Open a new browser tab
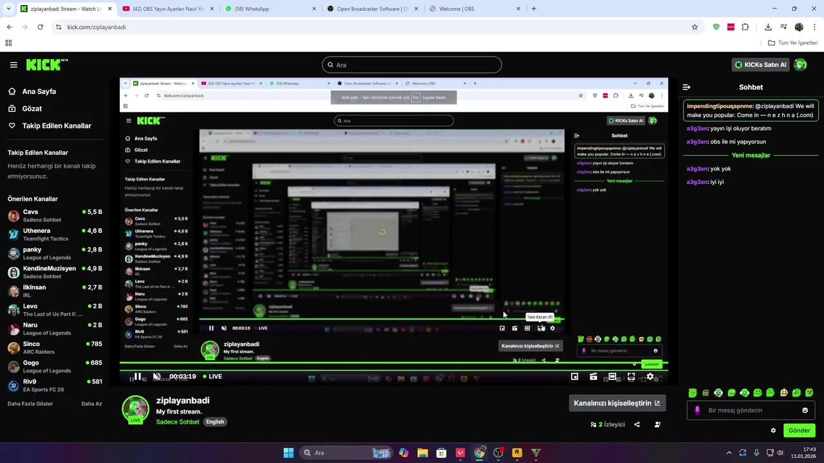824x463 pixels. click(x=534, y=9)
